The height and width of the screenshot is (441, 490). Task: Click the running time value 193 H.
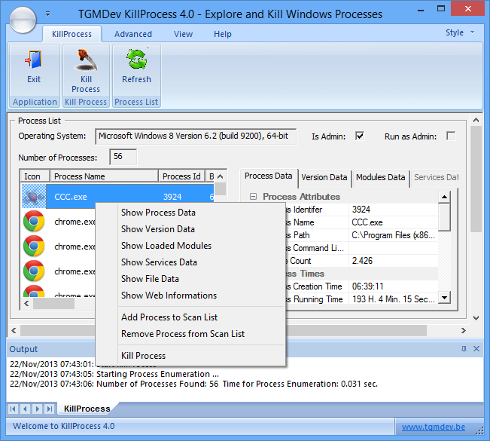pyautogui.click(x=394, y=299)
